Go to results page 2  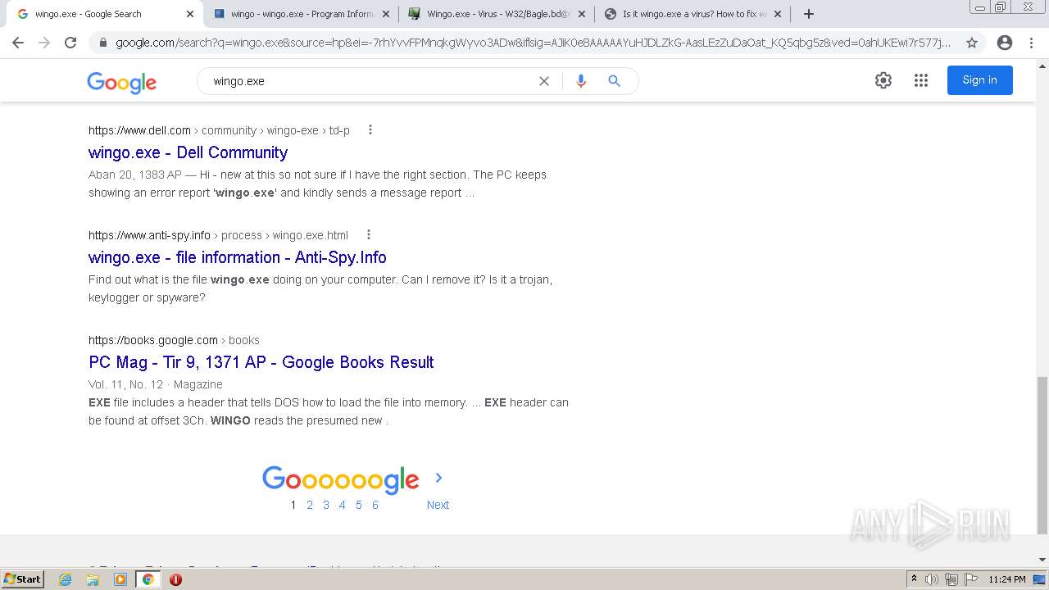pos(310,505)
